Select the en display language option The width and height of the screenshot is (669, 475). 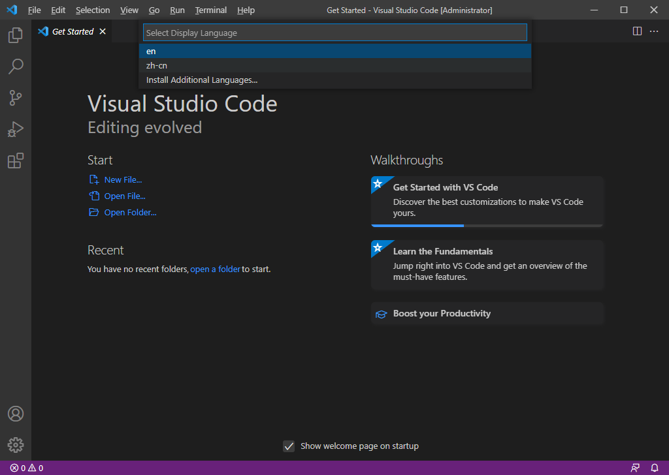pos(335,51)
